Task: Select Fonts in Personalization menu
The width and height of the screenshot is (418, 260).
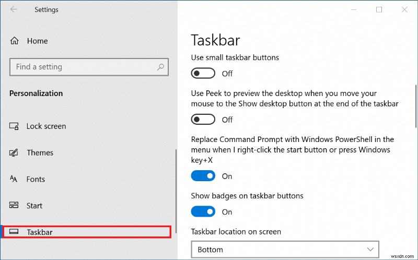Action: (36, 179)
